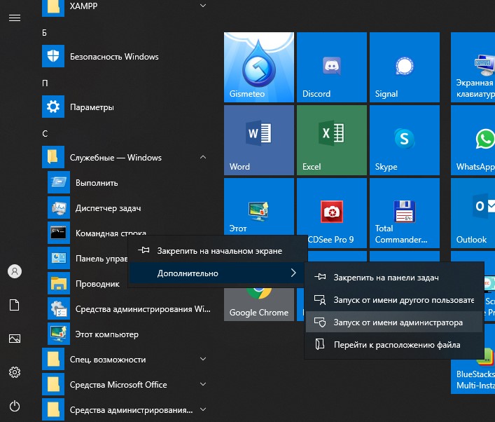Open the Gismeteo weather tile

point(259,67)
